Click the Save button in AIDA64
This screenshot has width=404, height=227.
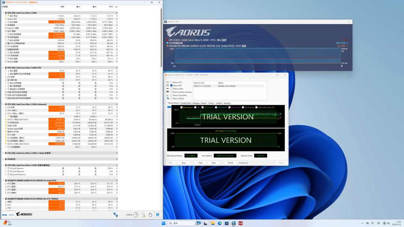click(213, 163)
